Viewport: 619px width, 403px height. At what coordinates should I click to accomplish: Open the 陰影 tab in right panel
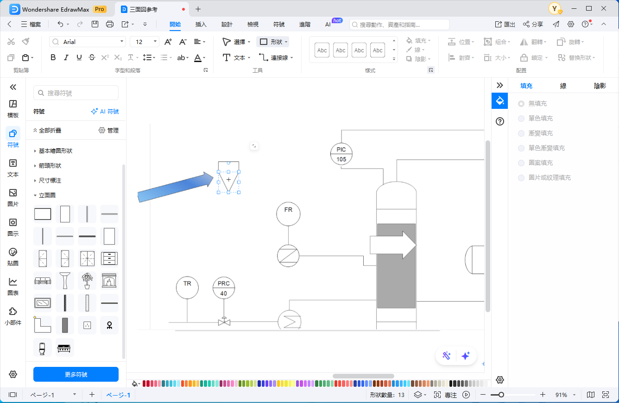coord(600,86)
